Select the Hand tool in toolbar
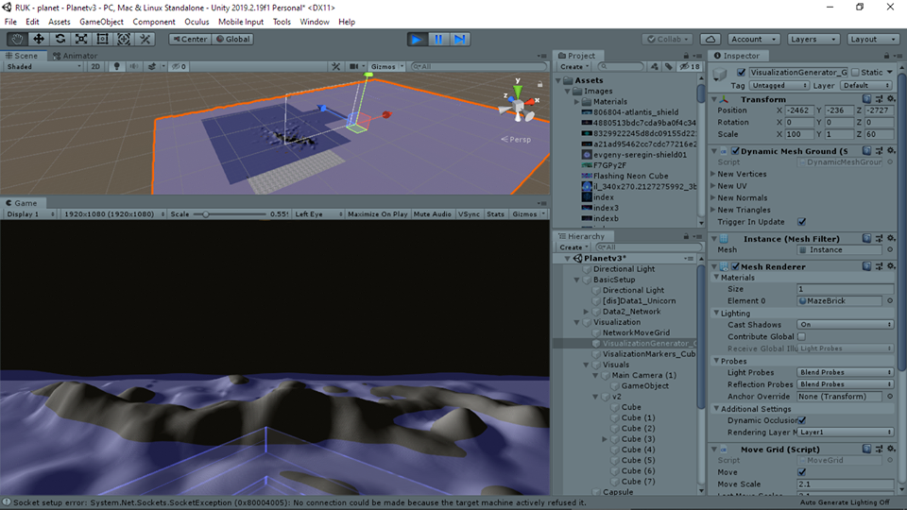The image size is (907, 510). pyautogui.click(x=17, y=39)
